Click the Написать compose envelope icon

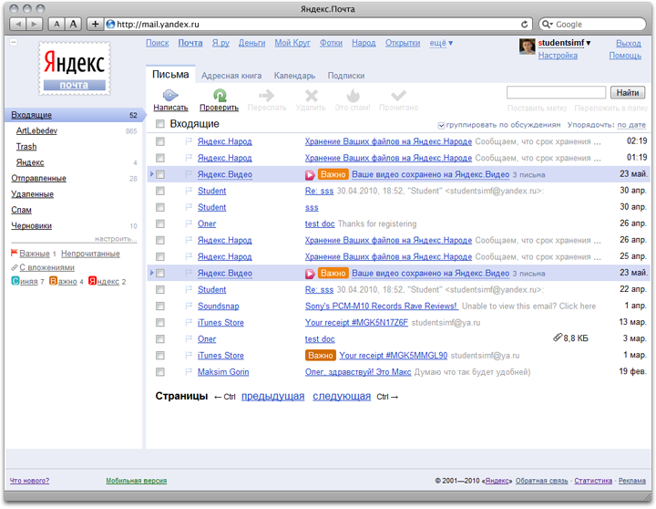click(x=170, y=95)
